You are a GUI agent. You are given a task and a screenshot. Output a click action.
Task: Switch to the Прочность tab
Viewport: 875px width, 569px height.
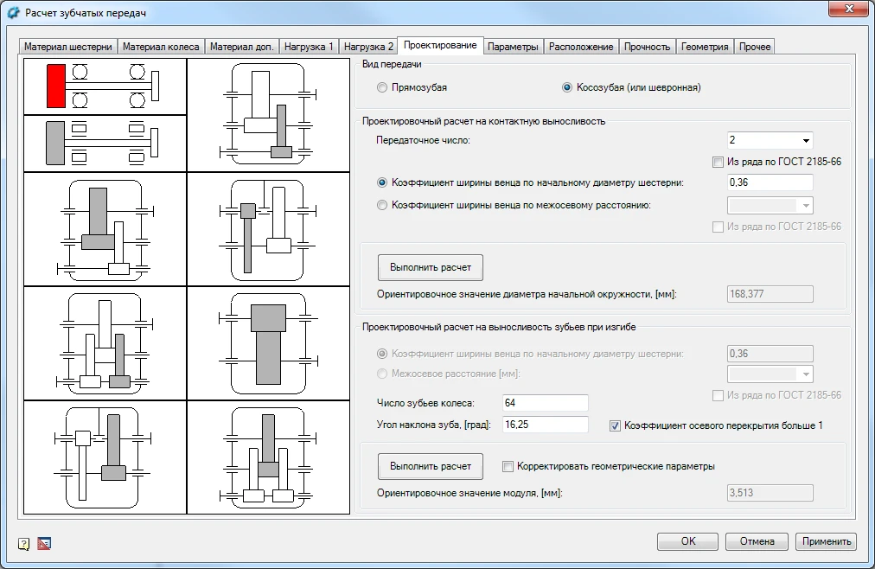click(x=647, y=47)
